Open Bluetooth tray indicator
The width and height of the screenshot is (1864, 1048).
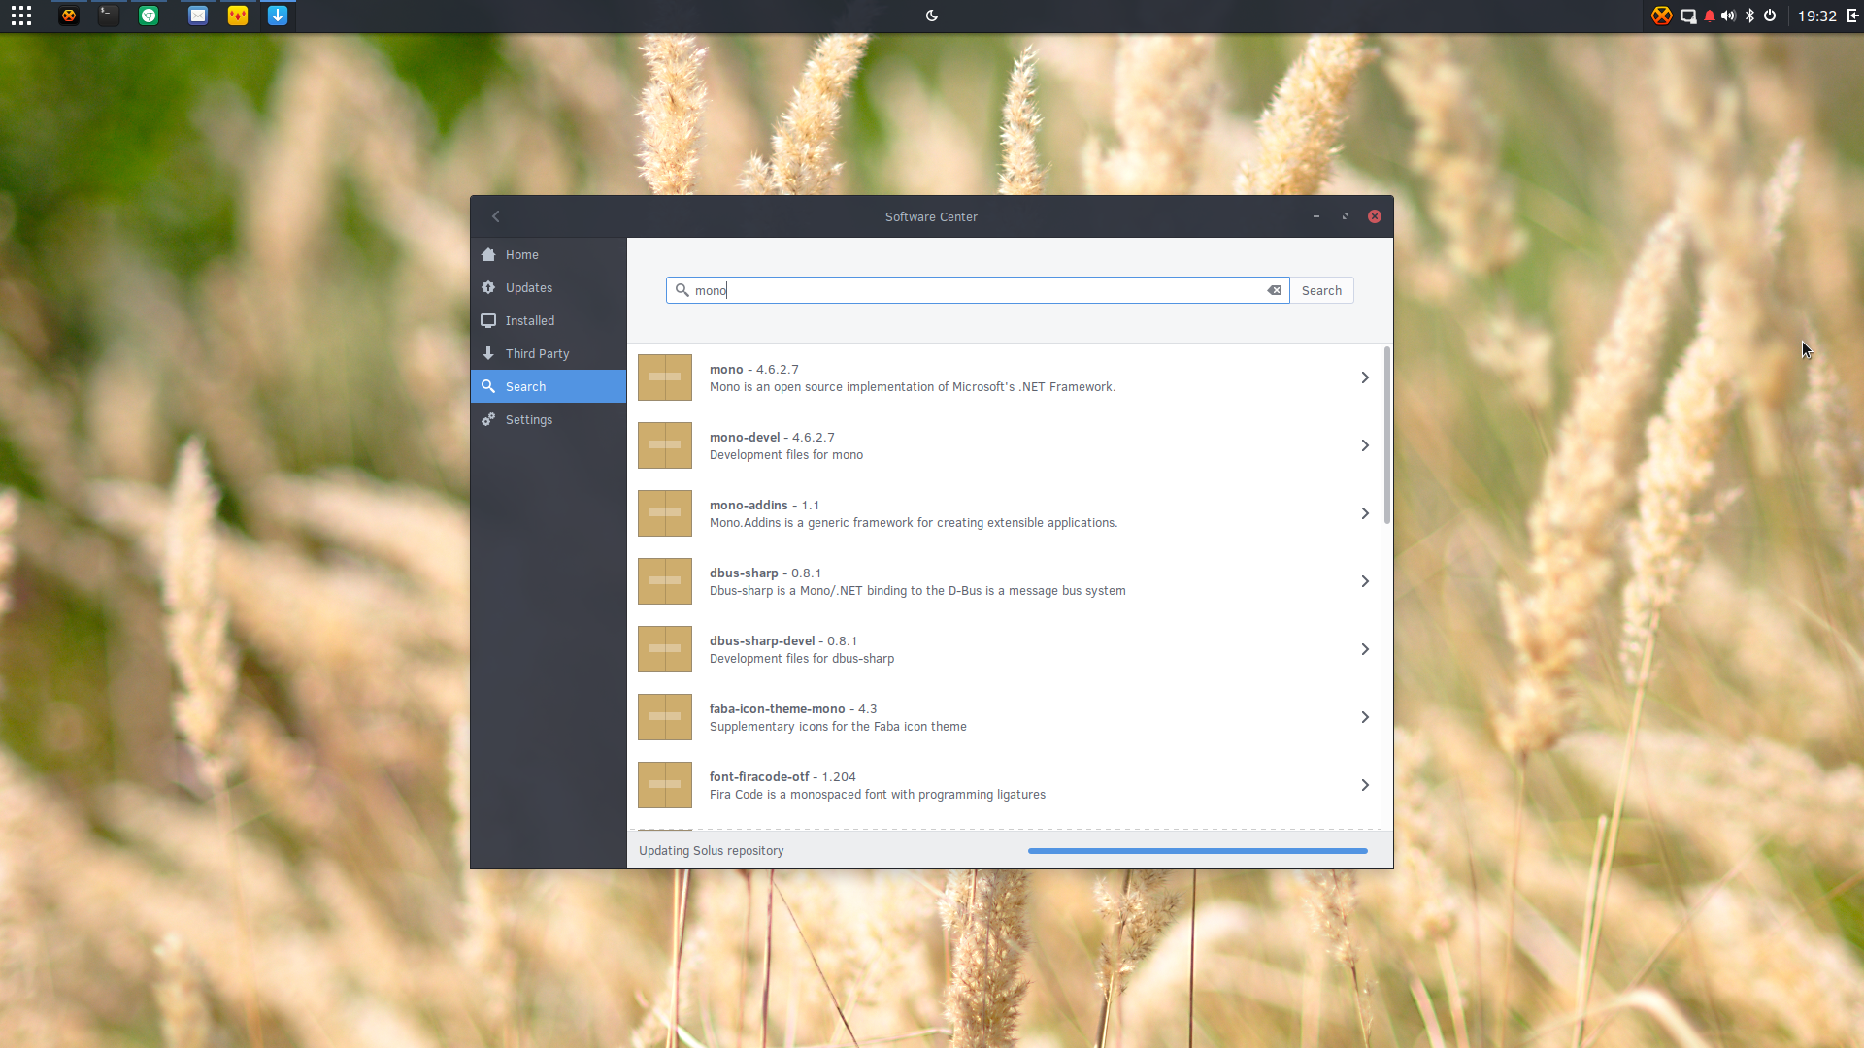(x=1749, y=16)
